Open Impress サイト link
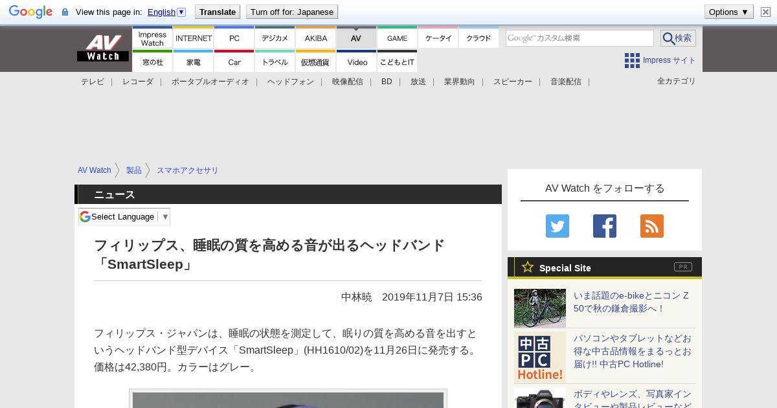The width and height of the screenshot is (777, 408). click(x=670, y=60)
